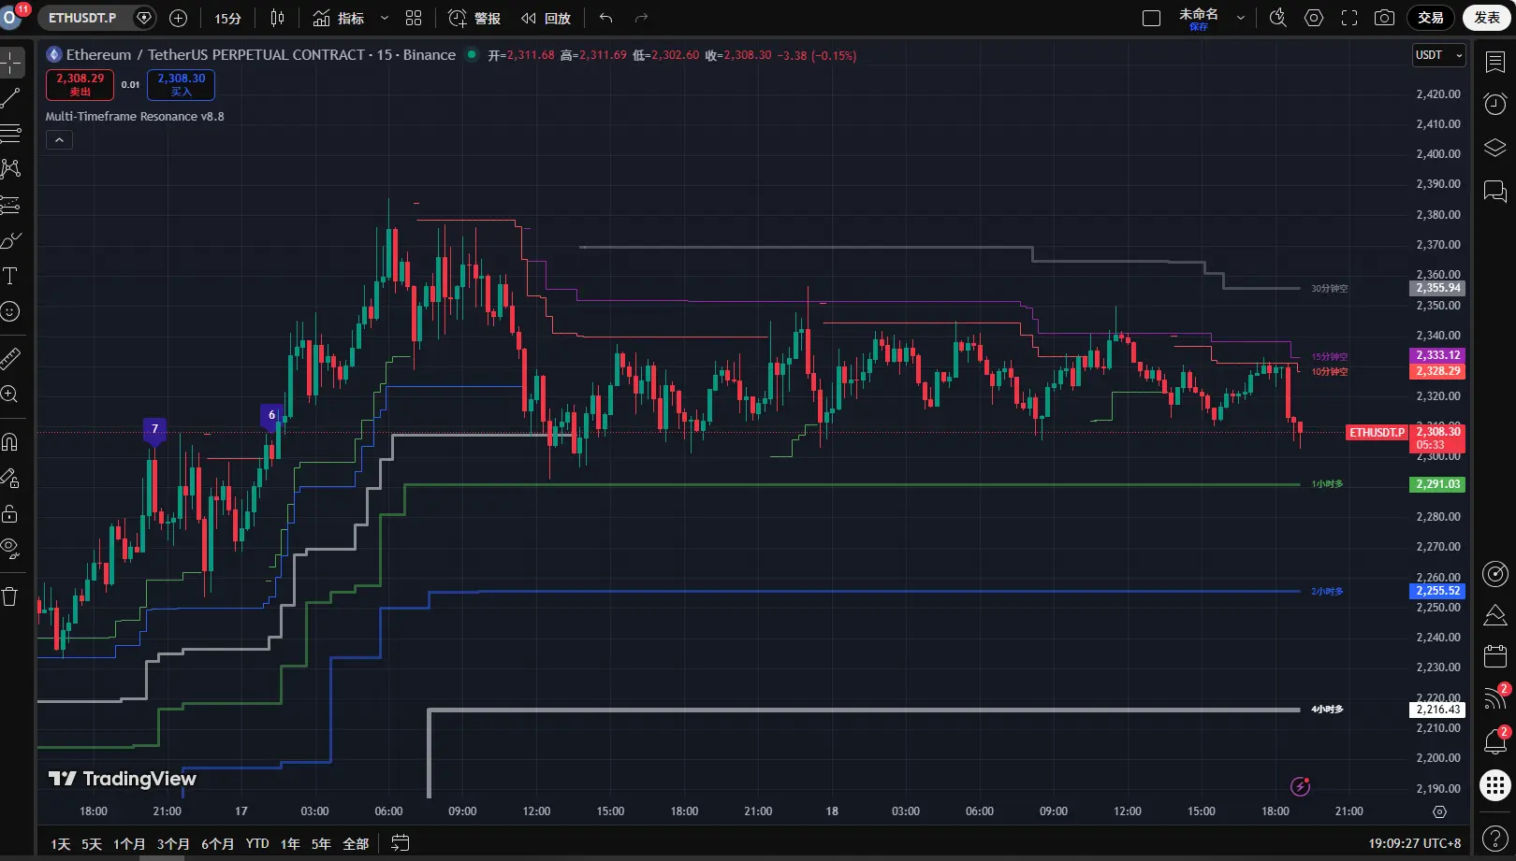Open the layout setup square icon
Screen dimensions: 1516x861
(x=1152, y=18)
